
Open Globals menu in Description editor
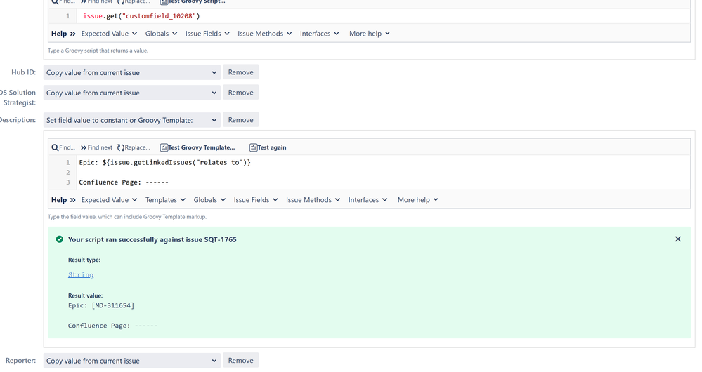[x=209, y=200]
